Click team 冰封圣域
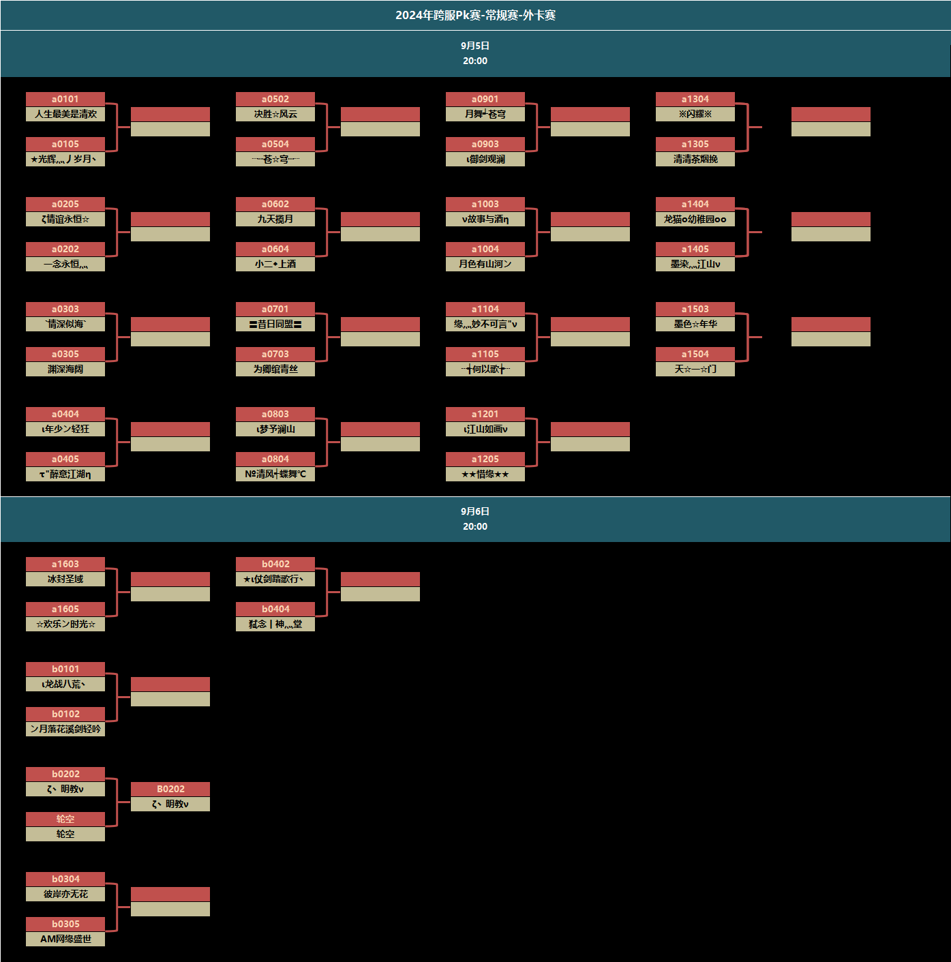951x962 pixels. pyautogui.click(x=65, y=579)
